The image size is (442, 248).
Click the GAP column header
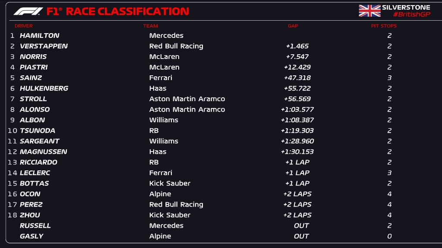point(293,26)
